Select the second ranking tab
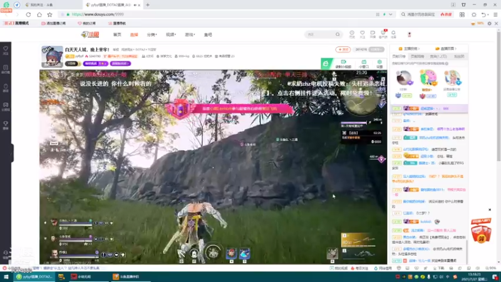The width and height of the screenshot is (501, 282). tap(417, 56)
